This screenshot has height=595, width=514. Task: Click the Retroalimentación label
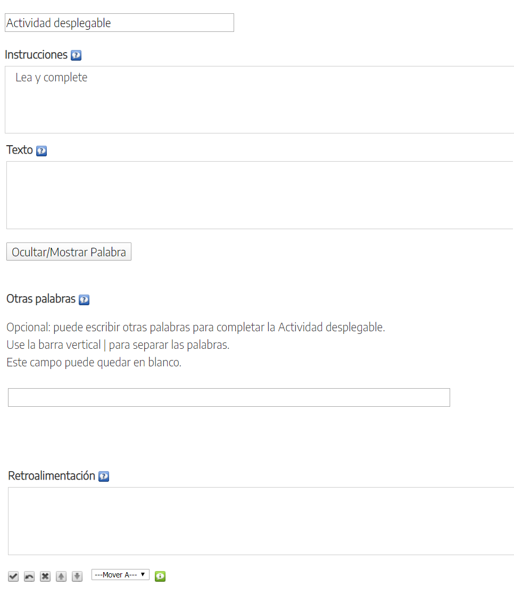point(52,476)
